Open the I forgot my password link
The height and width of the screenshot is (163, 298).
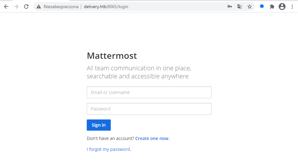109,149
